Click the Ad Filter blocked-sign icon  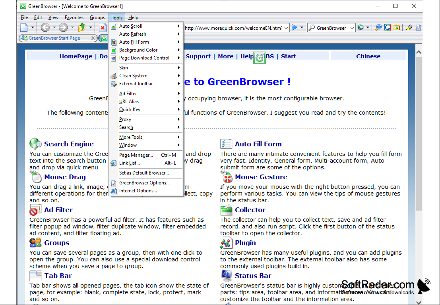coord(35,209)
